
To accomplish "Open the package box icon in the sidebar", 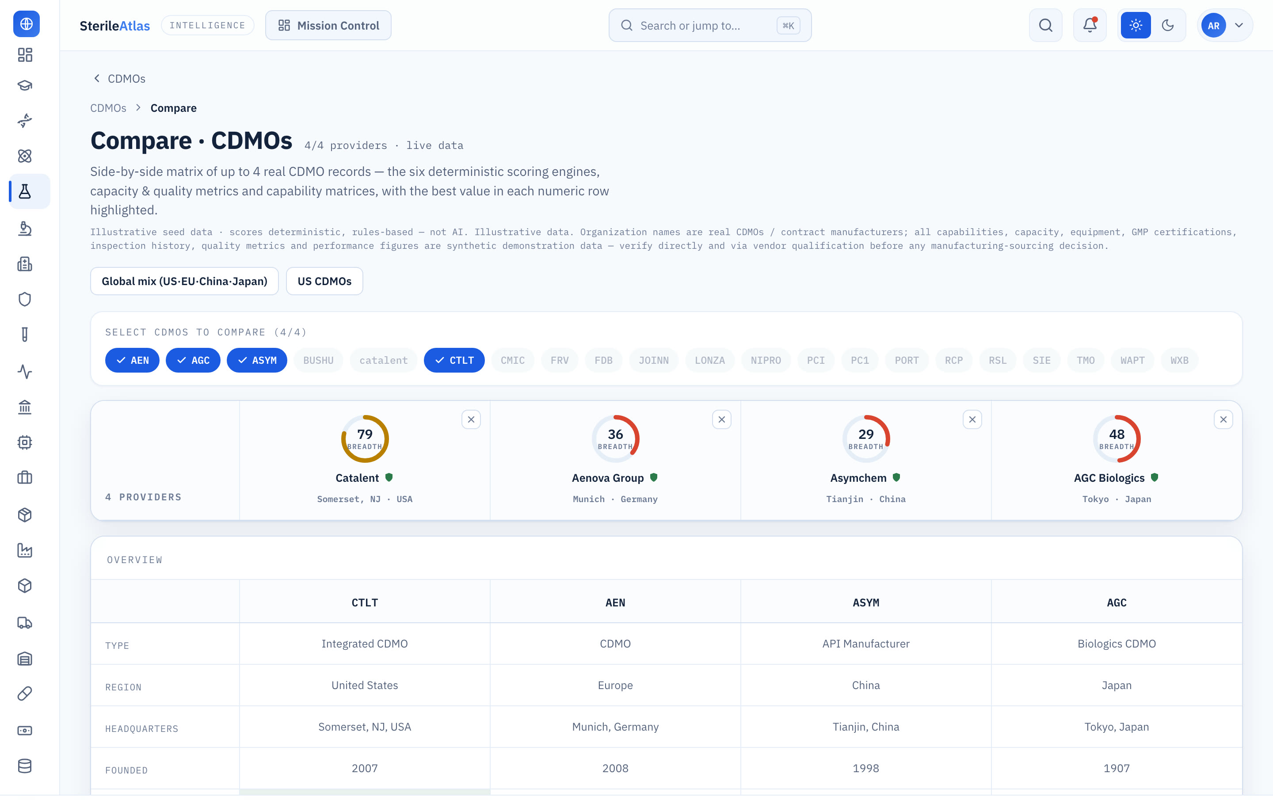I will click(25, 515).
